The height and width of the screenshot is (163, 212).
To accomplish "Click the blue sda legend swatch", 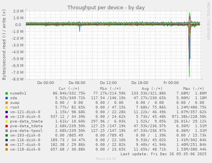I will click(x=7, y=98).
